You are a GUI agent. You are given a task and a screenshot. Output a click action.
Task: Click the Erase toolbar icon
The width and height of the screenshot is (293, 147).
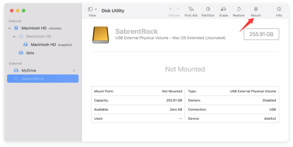(224, 9)
